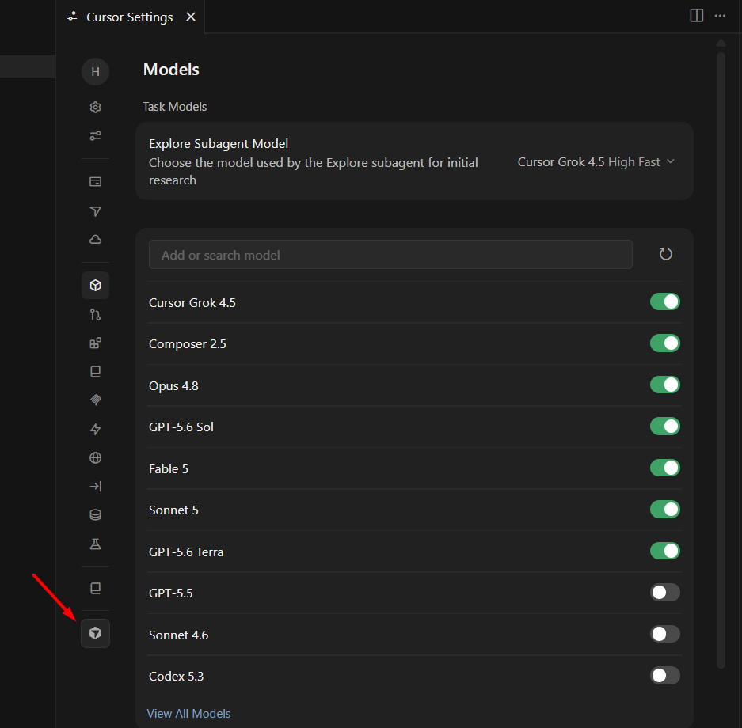
Task: Open the flask beta features icon
Action: (95, 544)
